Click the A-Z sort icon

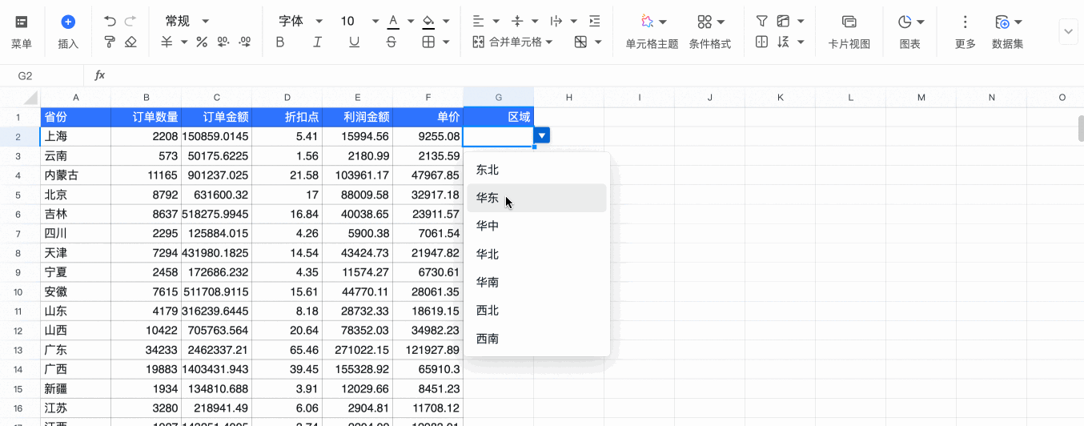(x=783, y=42)
